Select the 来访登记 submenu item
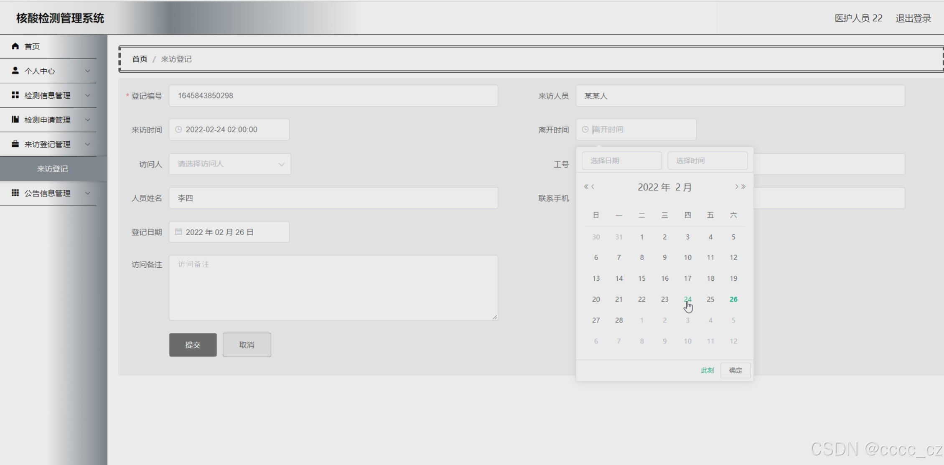Screen dimensions: 944x465 coord(53,169)
